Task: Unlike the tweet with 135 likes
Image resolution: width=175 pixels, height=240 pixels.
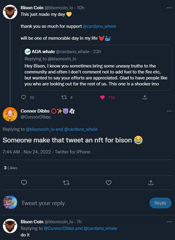Action: coord(102,97)
